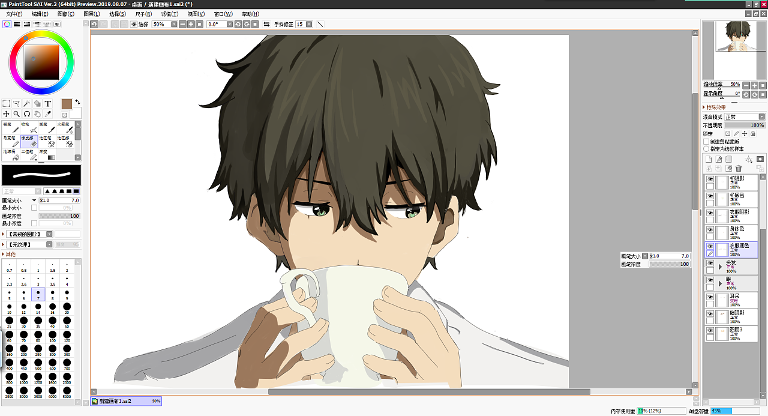Select brush size 7 preset
The image size is (768, 416).
pyautogui.click(x=38, y=294)
